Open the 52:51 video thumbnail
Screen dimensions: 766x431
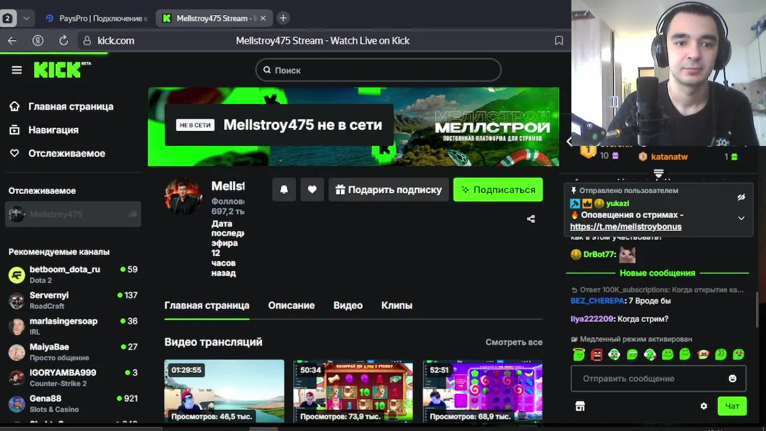click(x=482, y=391)
